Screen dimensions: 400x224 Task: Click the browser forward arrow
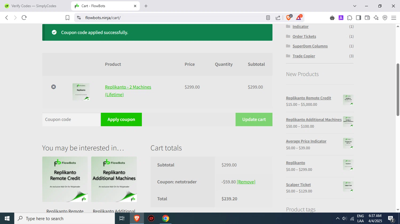coord(15,18)
